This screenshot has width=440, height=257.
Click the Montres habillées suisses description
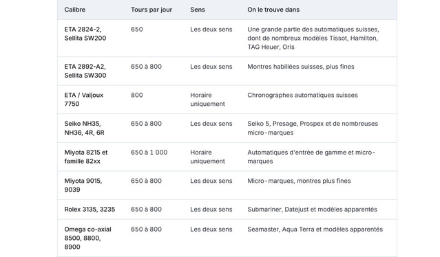[x=300, y=67]
